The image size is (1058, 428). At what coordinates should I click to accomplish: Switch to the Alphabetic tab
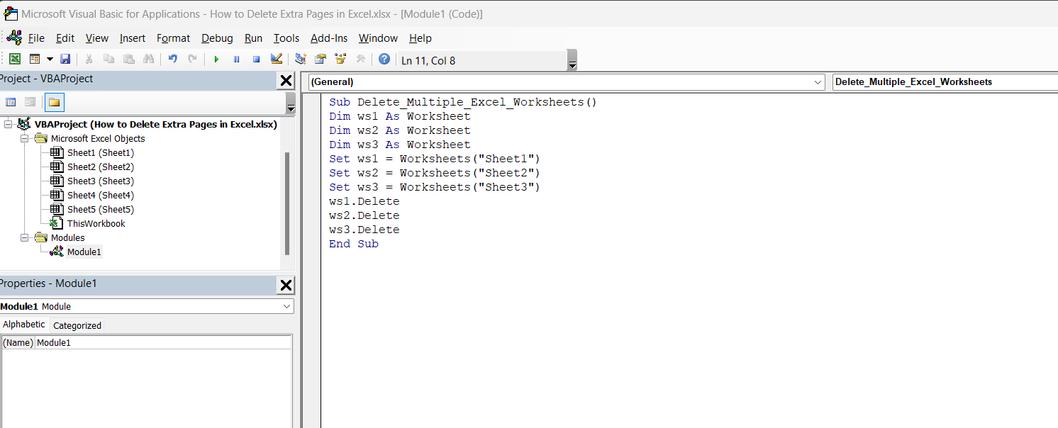pos(24,325)
